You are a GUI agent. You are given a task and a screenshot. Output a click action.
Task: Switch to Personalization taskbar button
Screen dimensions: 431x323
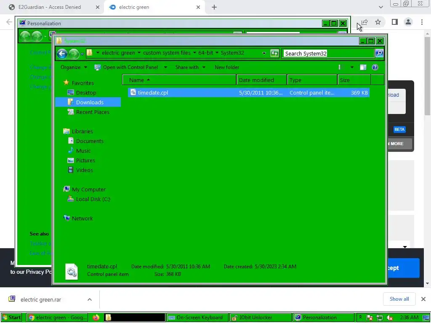coord(323,318)
